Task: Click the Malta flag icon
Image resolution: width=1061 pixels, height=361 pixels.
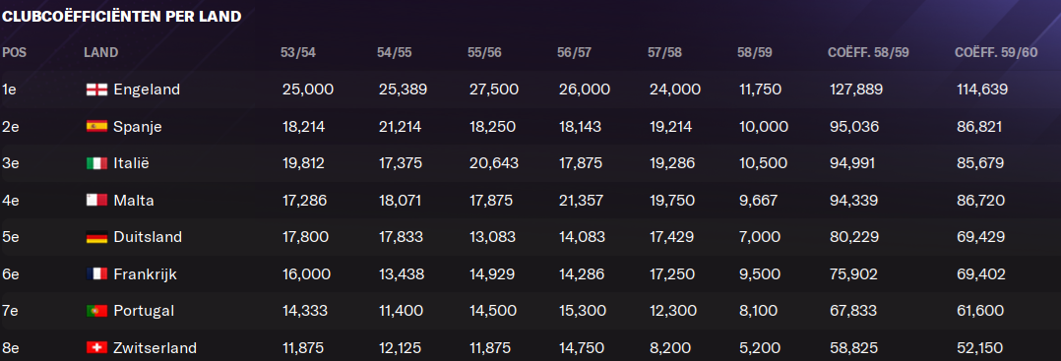Action: click(x=96, y=200)
